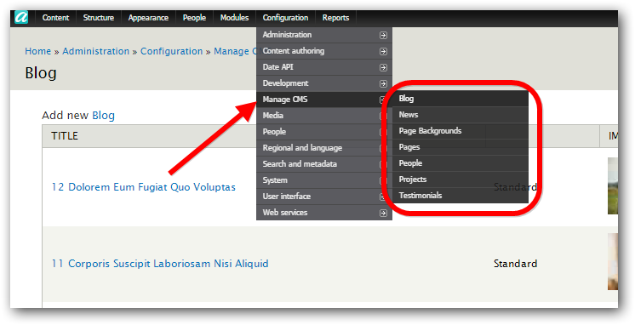Click the Add new Blog link
Image resolution: width=635 pixels, height=325 pixels.
pos(103,116)
